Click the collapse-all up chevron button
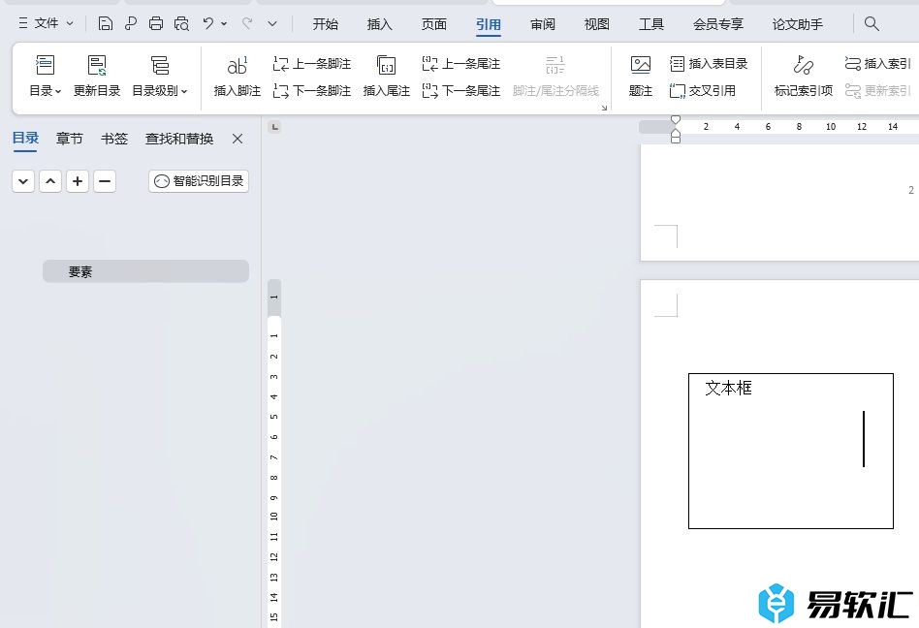 click(50, 181)
